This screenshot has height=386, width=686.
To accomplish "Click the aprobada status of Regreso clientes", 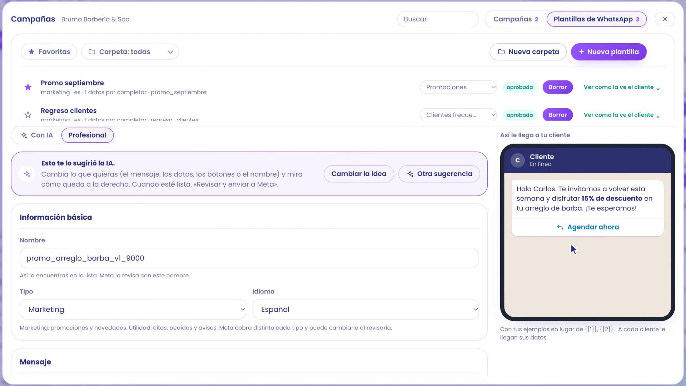I will click(x=520, y=115).
